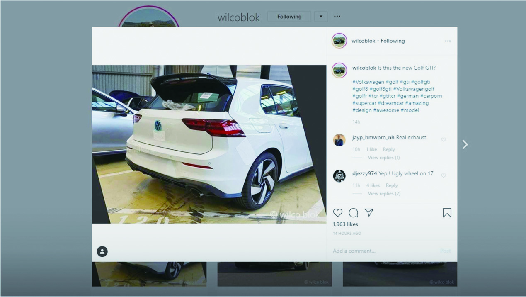Show tagged people icon on the photo
The width and height of the screenshot is (526, 297).
coord(102,251)
